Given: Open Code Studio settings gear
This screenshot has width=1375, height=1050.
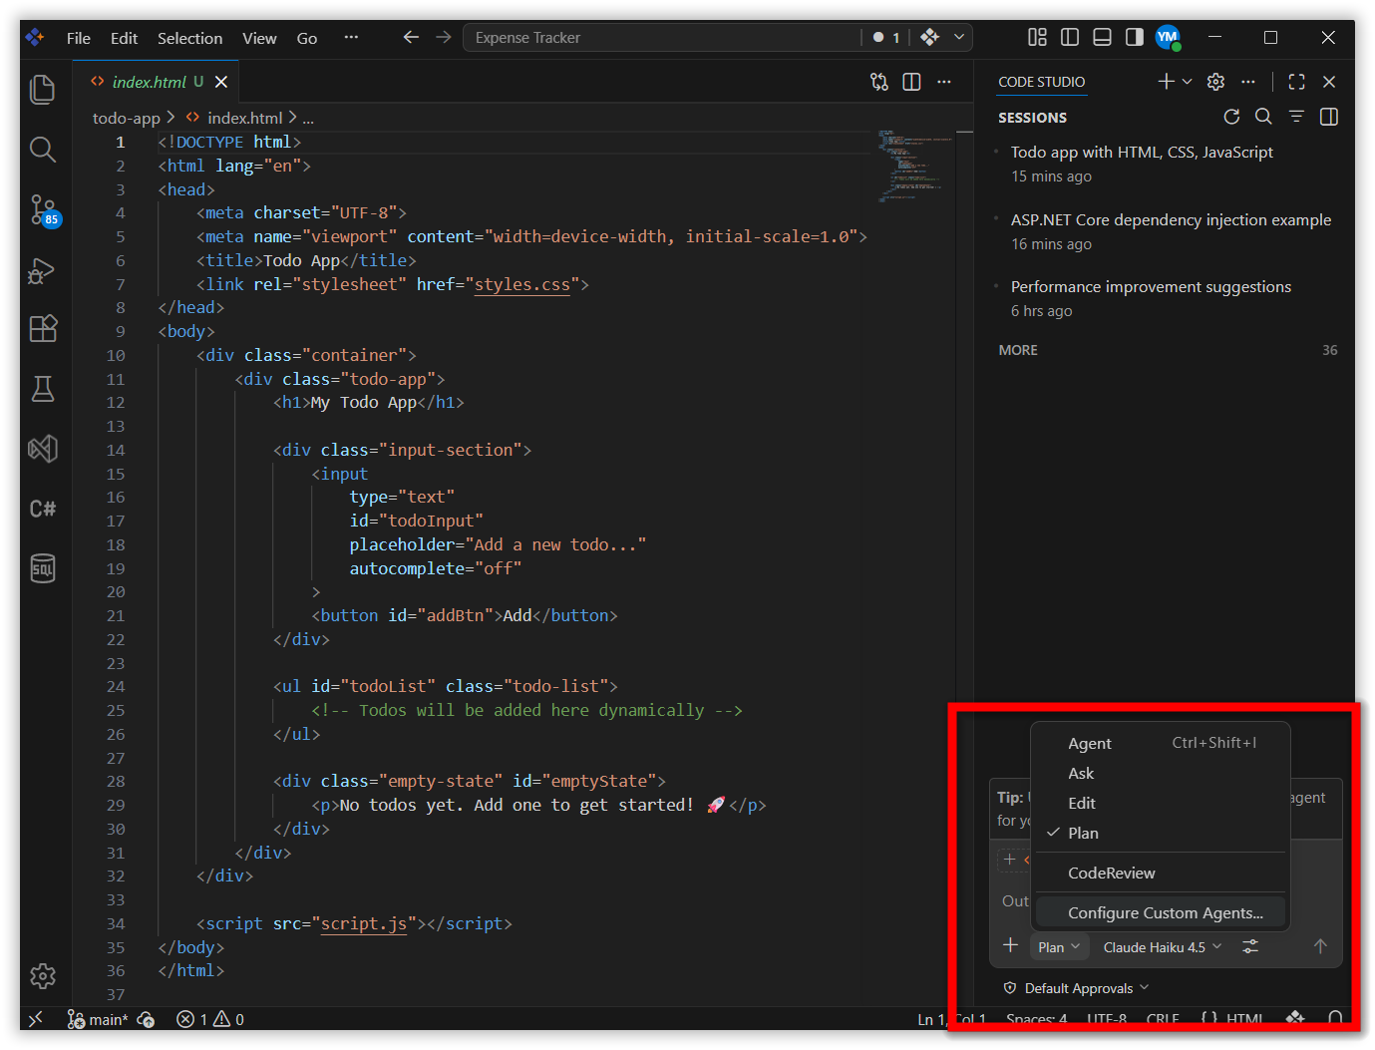Looking at the screenshot, I should click(x=1215, y=82).
